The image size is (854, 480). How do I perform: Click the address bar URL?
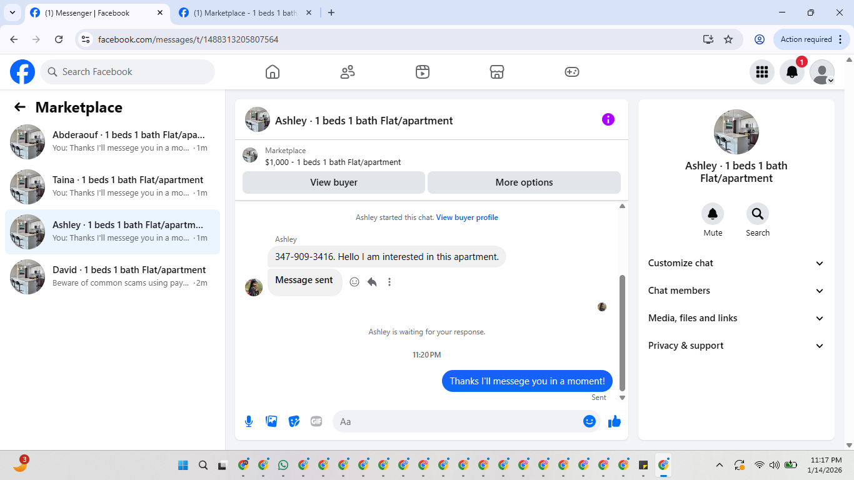click(x=188, y=39)
